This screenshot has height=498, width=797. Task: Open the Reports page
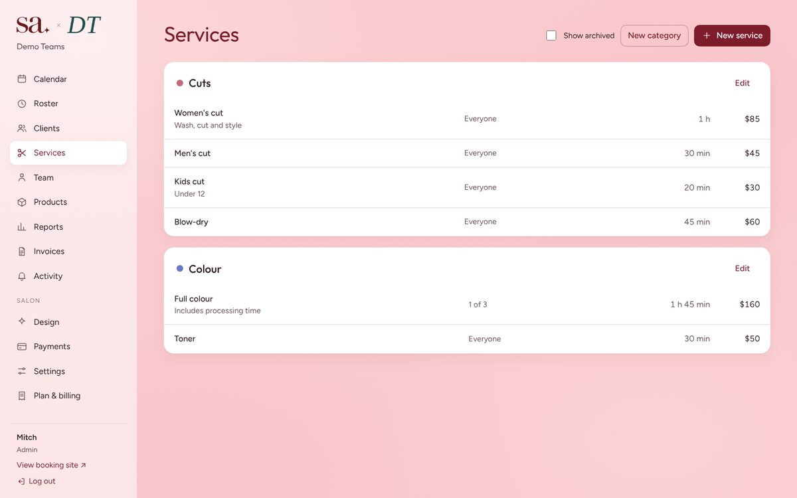[x=68, y=227]
